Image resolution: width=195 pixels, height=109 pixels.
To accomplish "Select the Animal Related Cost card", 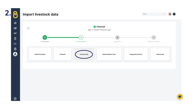I will coord(109,54).
